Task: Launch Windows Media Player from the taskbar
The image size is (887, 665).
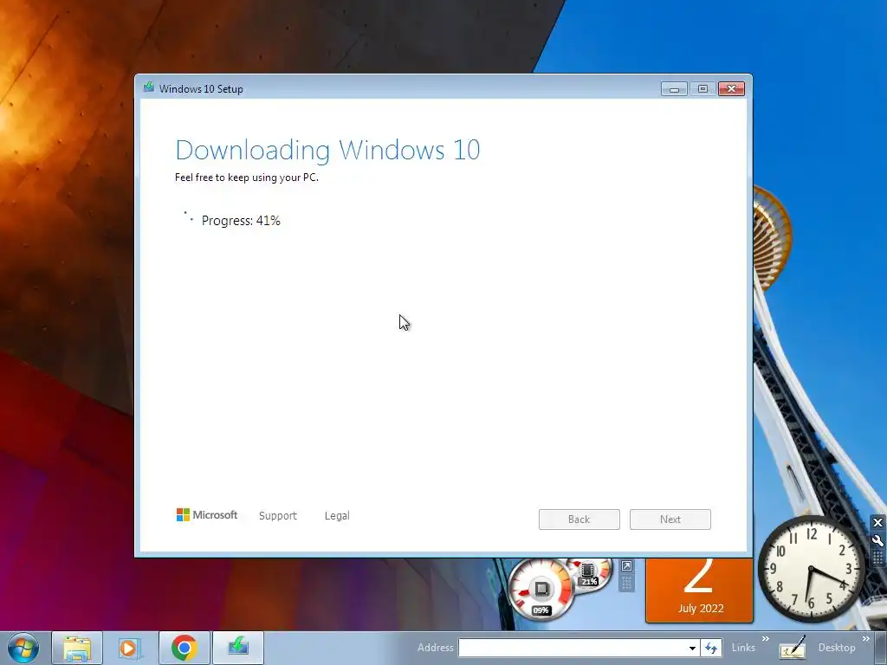Action: click(x=130, y=648)
